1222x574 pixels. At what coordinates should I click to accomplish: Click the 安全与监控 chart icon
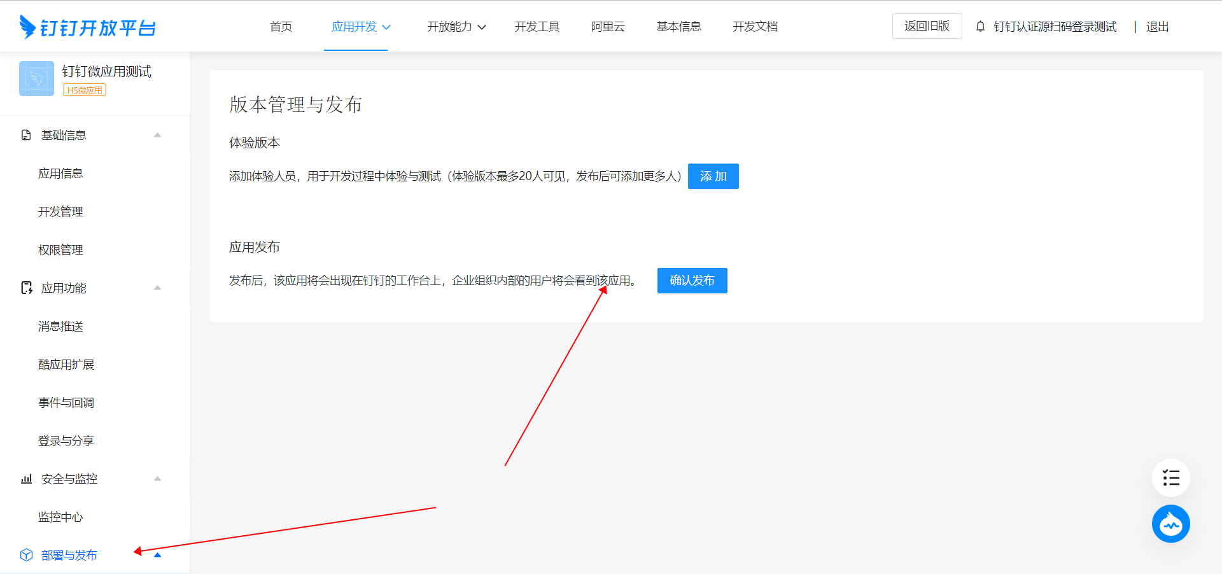(x=26, y=479)
